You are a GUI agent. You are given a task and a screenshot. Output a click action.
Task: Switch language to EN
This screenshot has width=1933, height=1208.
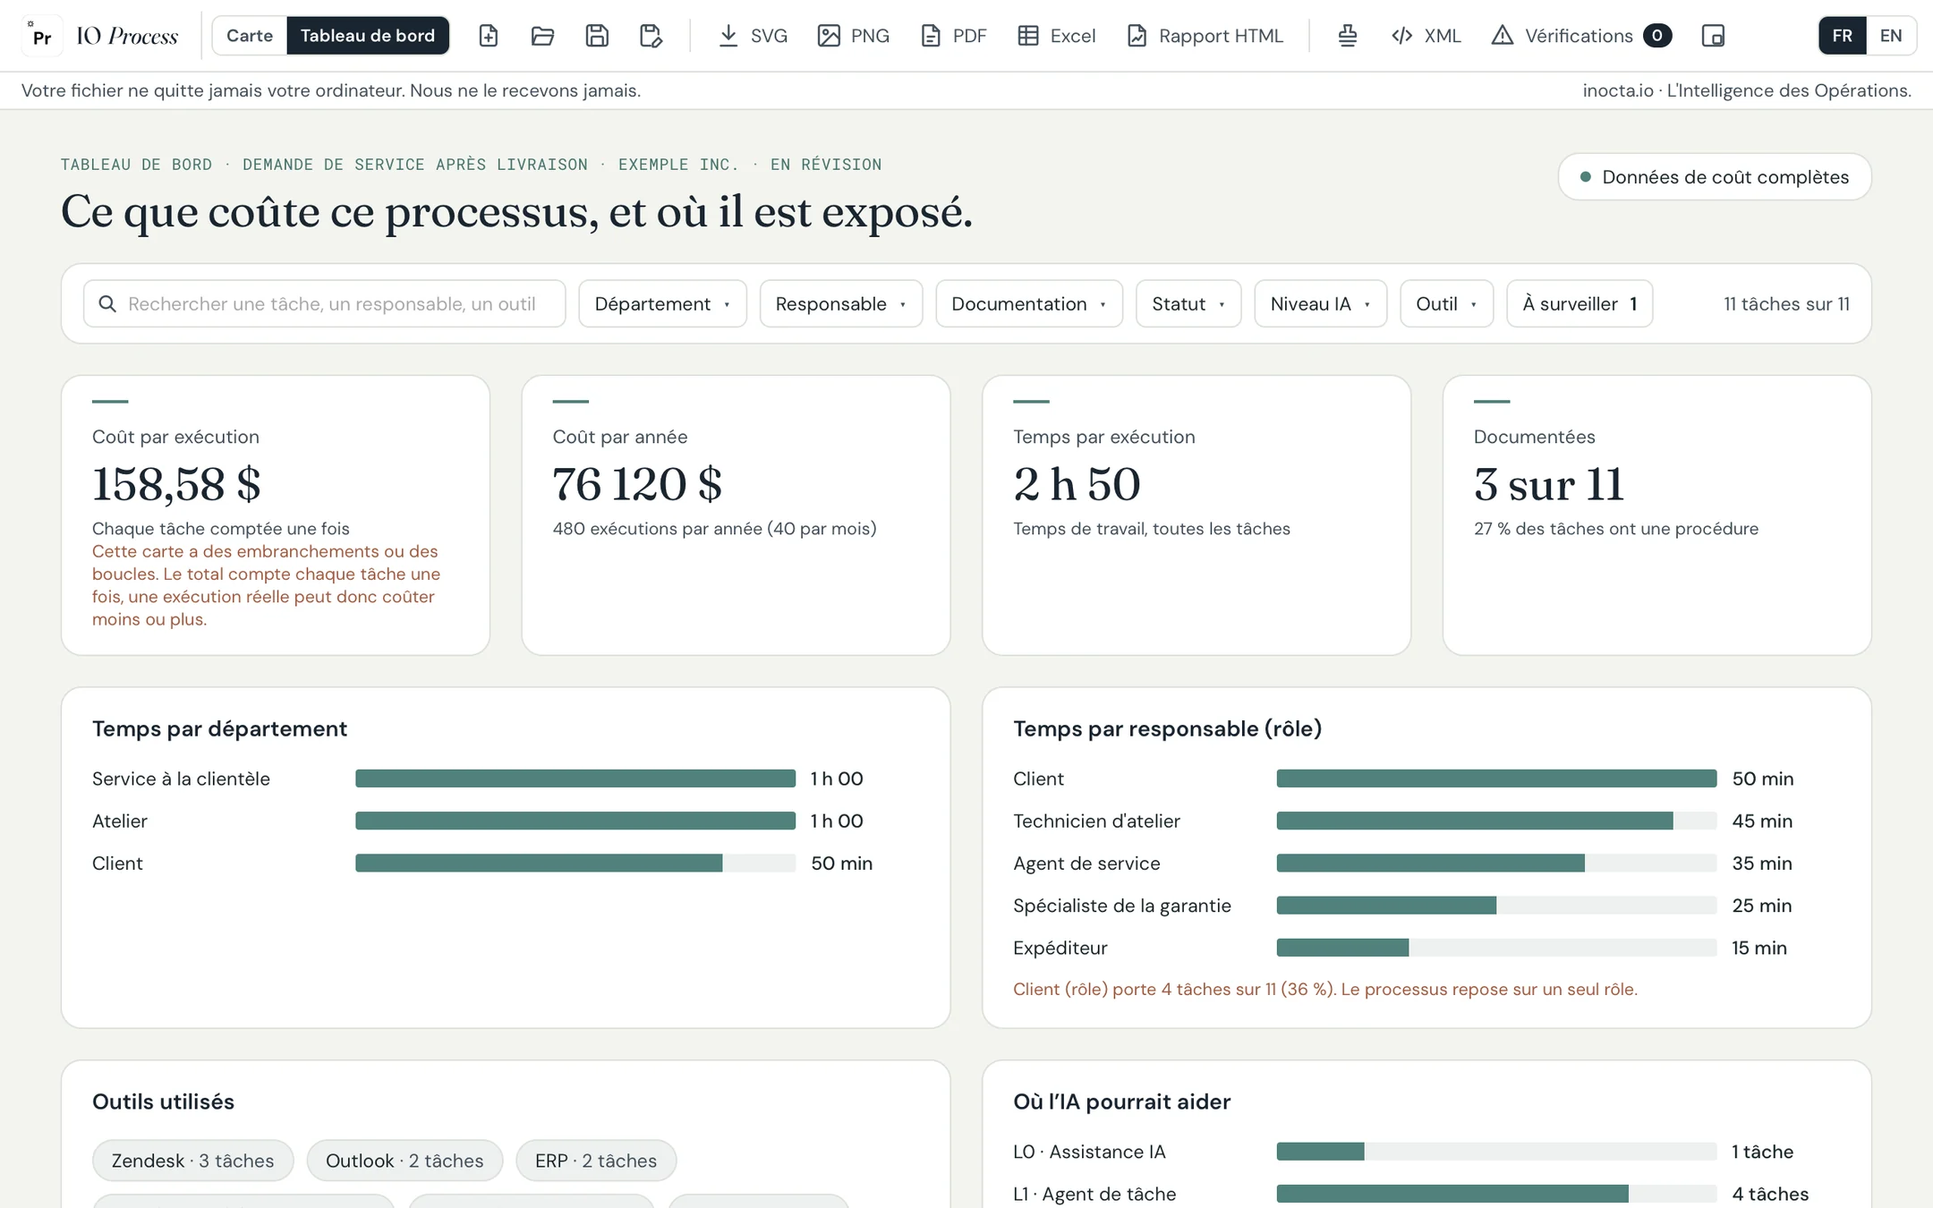coord(1891,36)
